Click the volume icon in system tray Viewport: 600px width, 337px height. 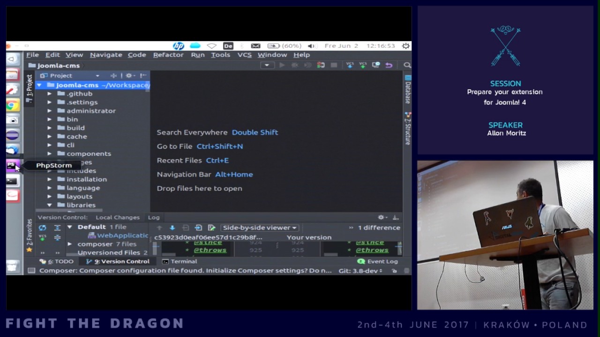coord(311,46)
